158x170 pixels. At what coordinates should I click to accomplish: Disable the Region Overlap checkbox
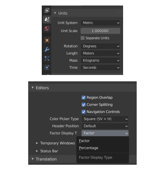coord(83,97)
